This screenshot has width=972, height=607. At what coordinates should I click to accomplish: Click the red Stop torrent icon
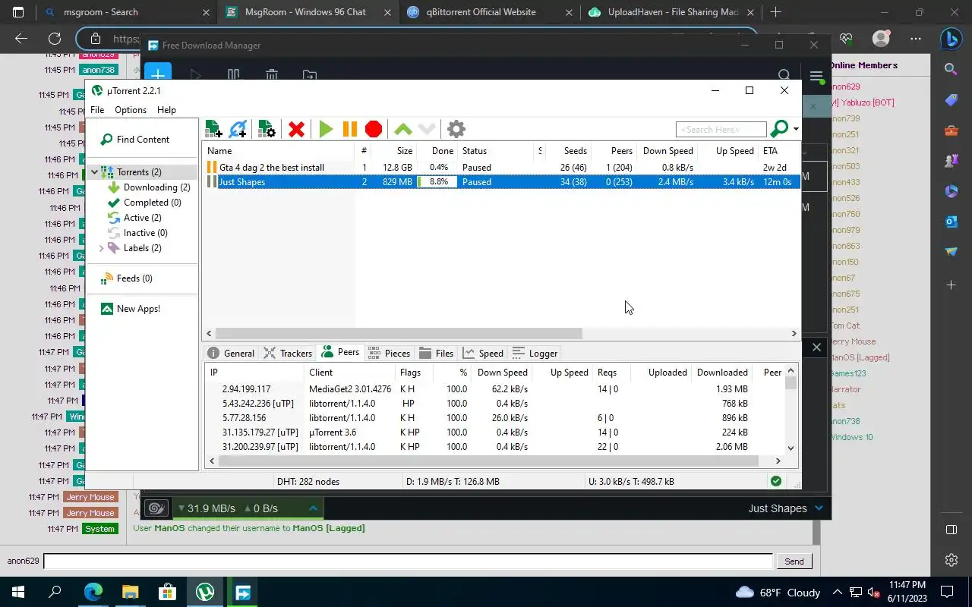click(x=373, y=129)
